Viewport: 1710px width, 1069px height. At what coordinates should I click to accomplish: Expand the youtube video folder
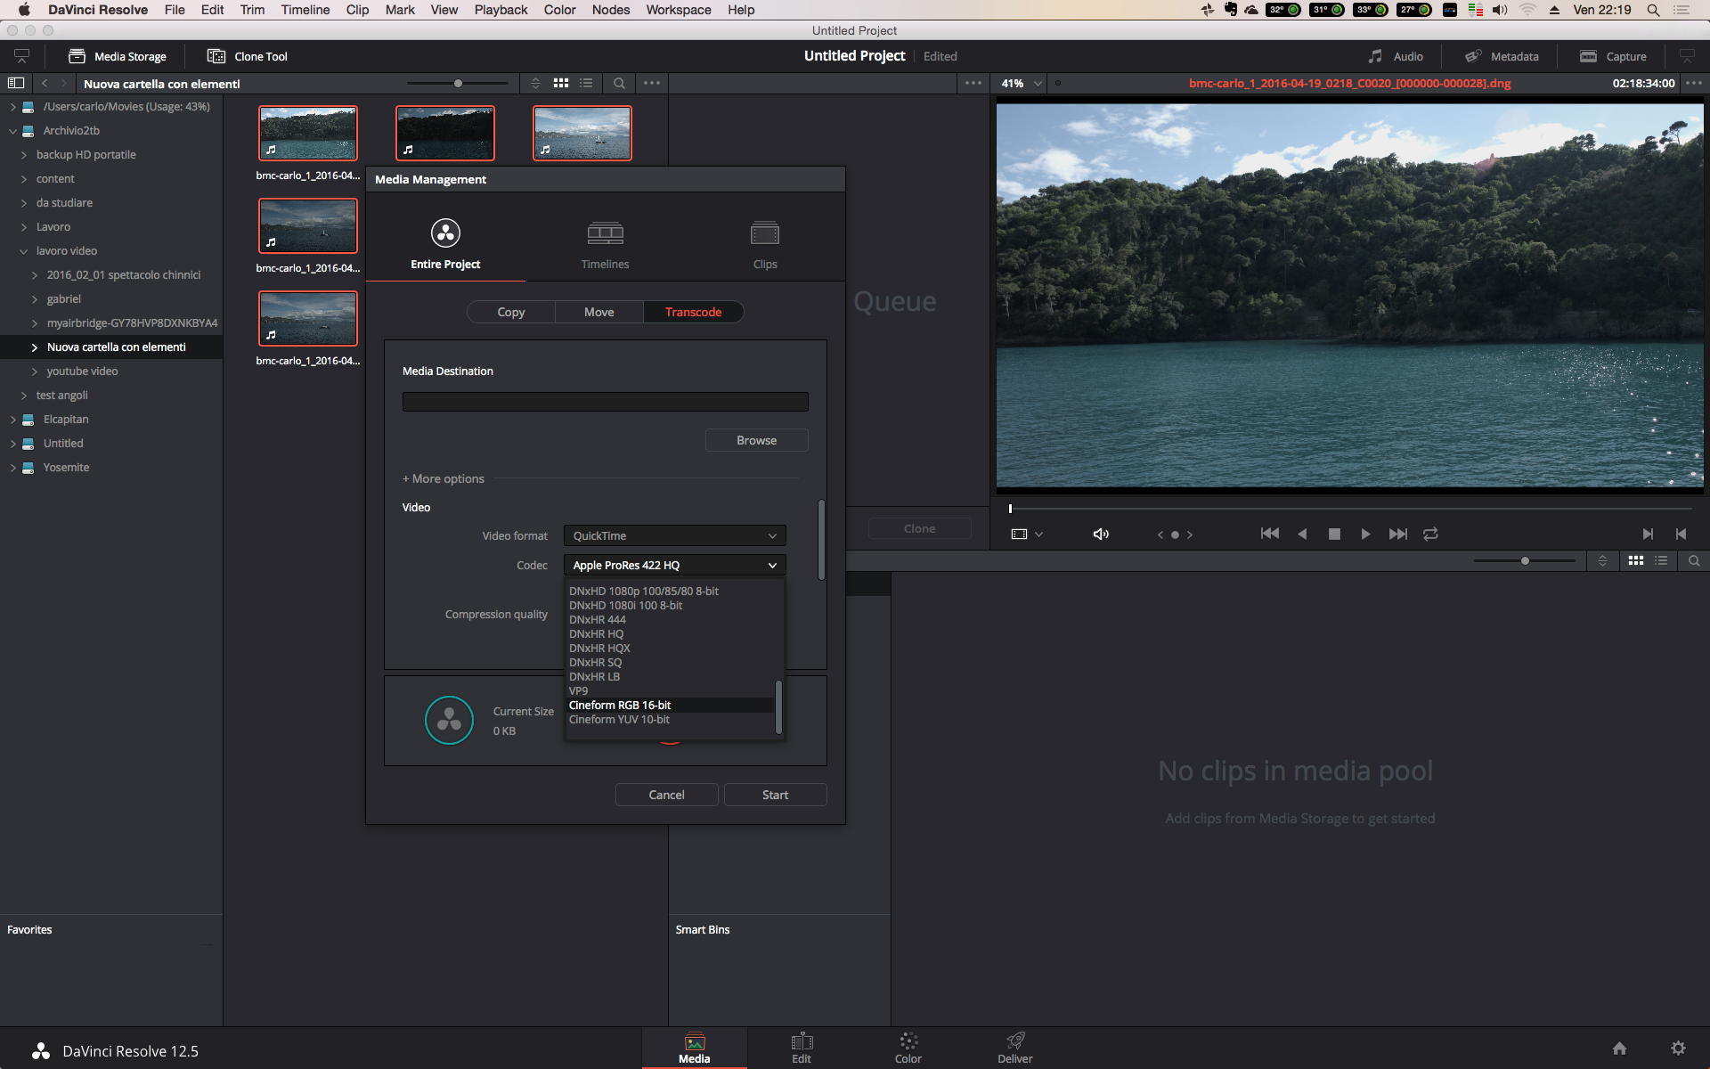(35, 371)
